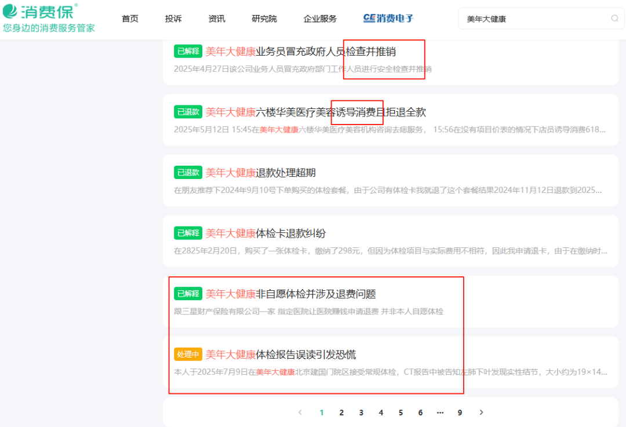Click 已解释 badge on 体检卡退款纠纷 complaint
Screen dimensions: 626x427
(x=188, y=233)
